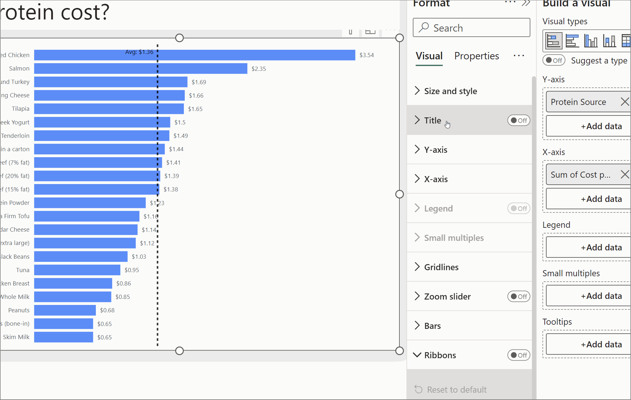Expand the Size and style section
631x400 pixels.
(450, 91)
